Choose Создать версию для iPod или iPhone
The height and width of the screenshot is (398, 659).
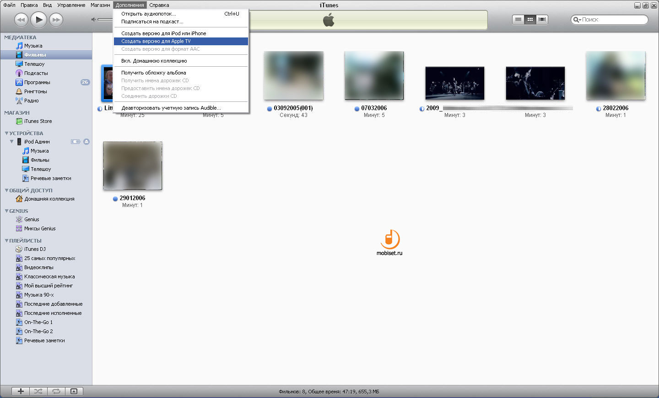(181, 33)
